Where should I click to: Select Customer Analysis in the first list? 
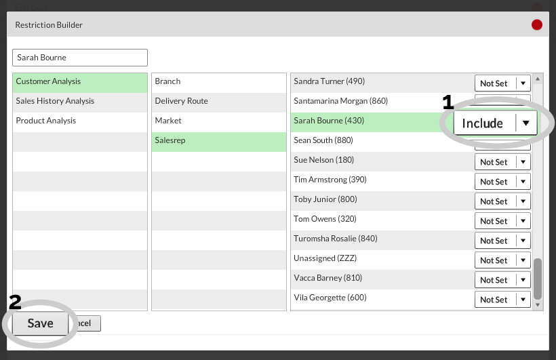click(80, 81)
